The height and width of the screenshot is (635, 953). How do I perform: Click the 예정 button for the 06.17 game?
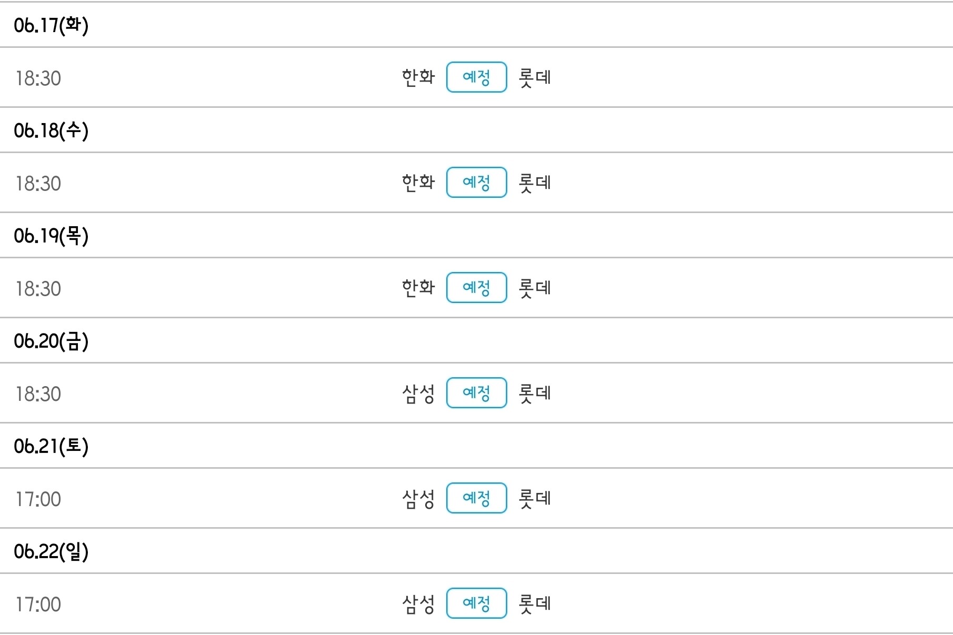click(x=476, y=77)
